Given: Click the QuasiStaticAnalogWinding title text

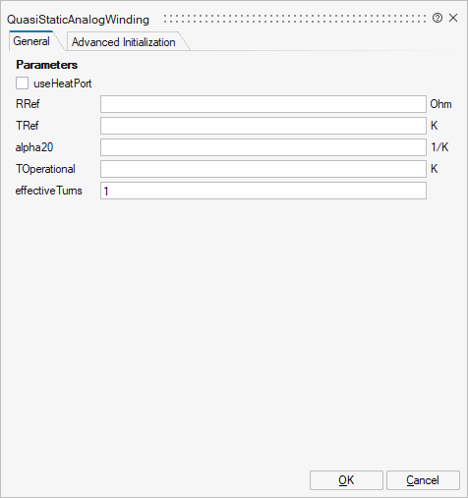Looking at the screenshot, I should click(78, 20).
